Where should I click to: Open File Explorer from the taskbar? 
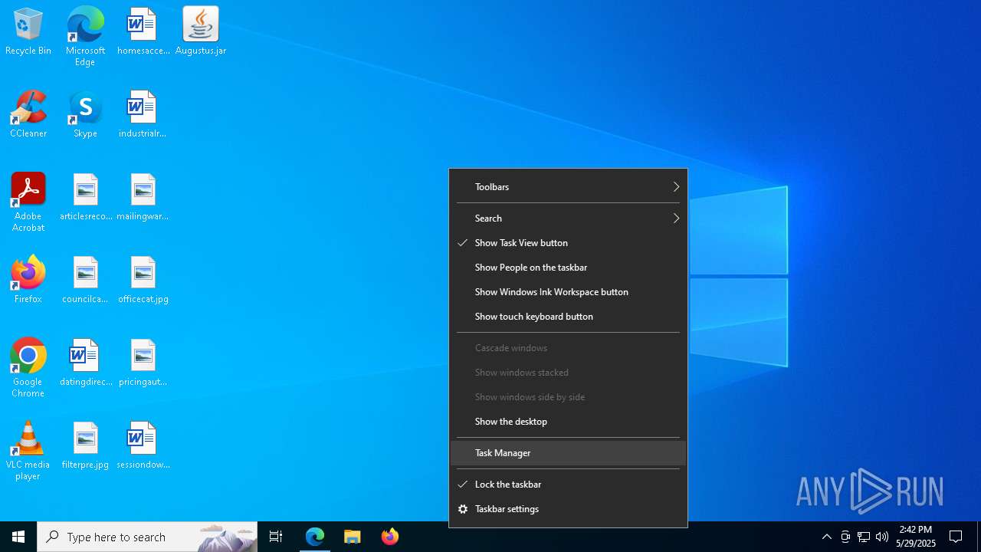click(353, 537)
